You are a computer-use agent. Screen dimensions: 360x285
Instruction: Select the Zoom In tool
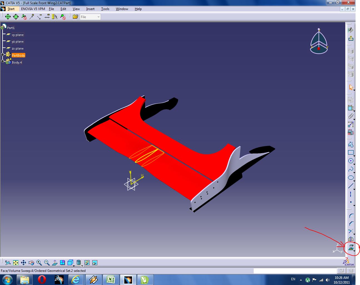click(39, 262)
